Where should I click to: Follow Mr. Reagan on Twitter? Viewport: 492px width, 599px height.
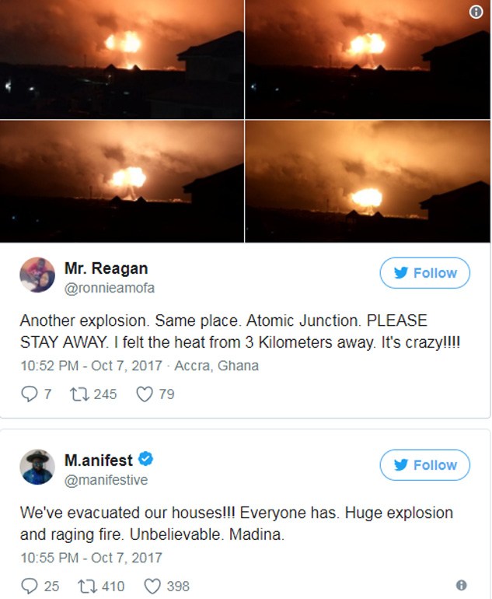(x=425, y=273)
